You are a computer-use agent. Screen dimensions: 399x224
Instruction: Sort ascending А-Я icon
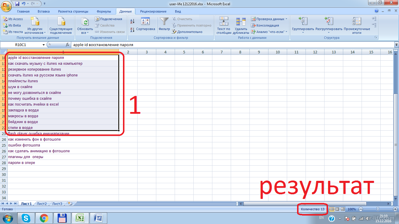point(132,21)
